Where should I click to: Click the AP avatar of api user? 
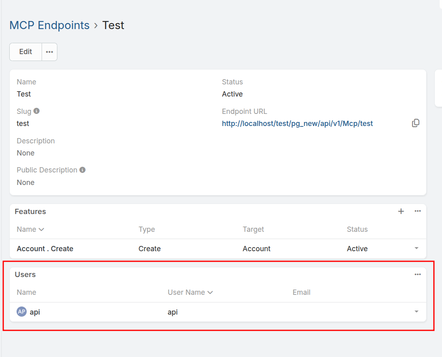pos(22,312)
